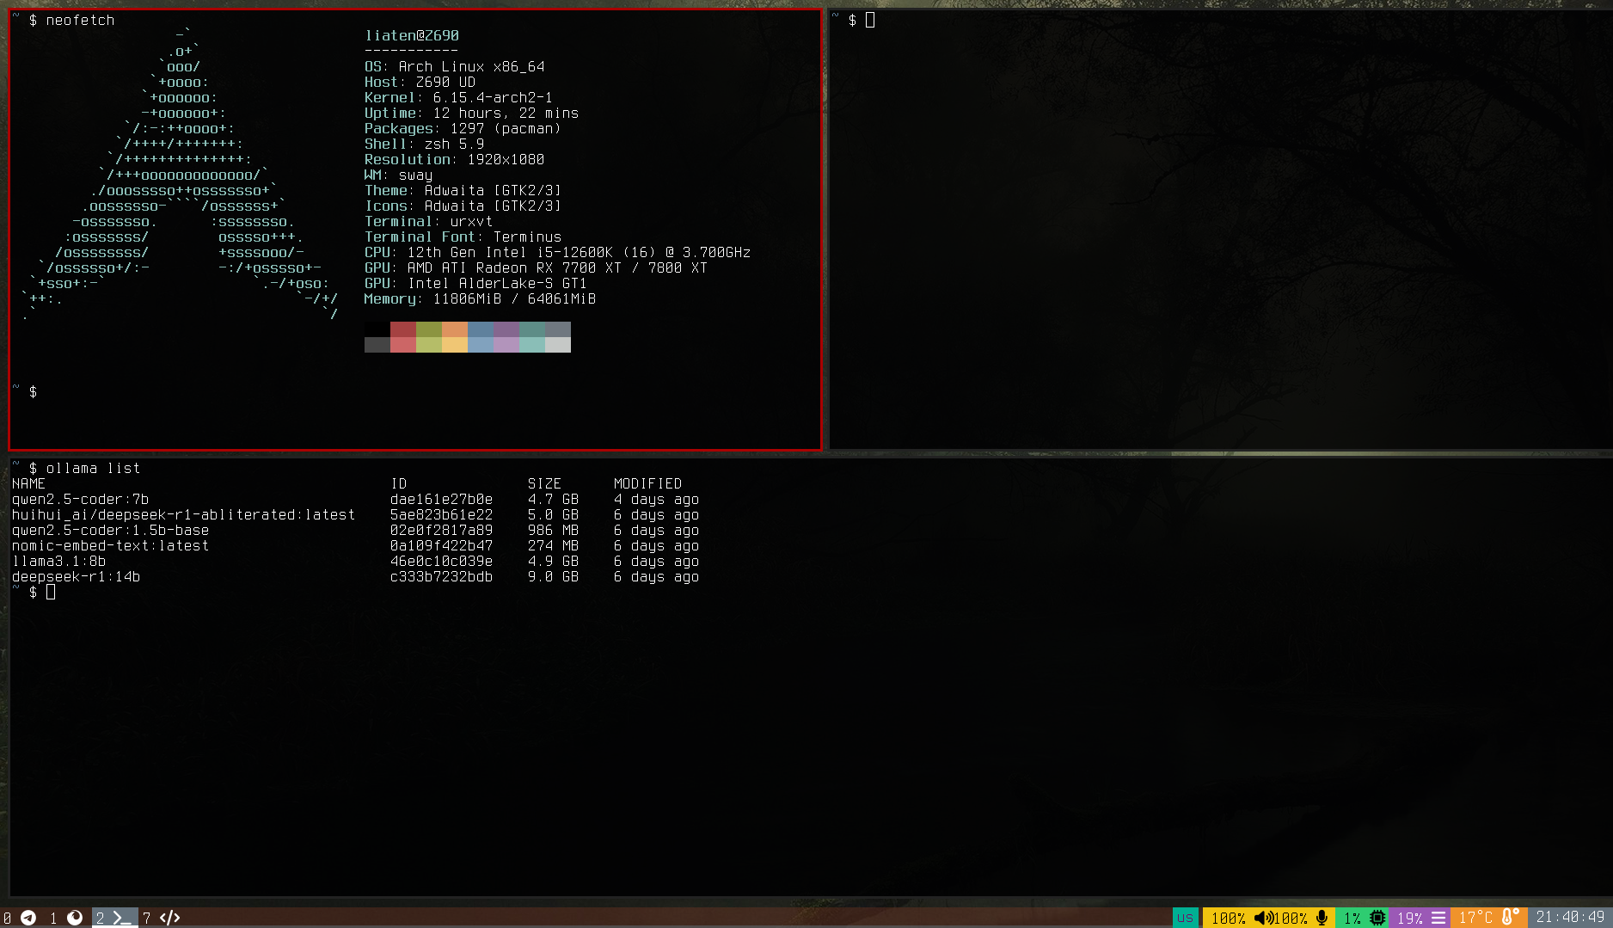1613x928 pixels.
Task: Click the 17°C temperature reading
Action: (x=1475, y=918)
